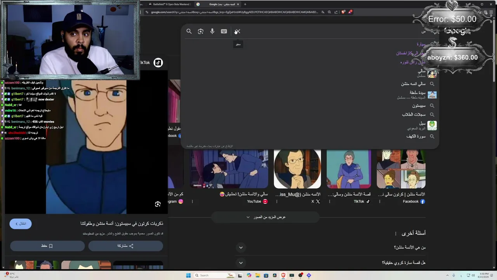497x280 pixels.
Task: Select suggestion سبيستون
Action: pos(419,106)
